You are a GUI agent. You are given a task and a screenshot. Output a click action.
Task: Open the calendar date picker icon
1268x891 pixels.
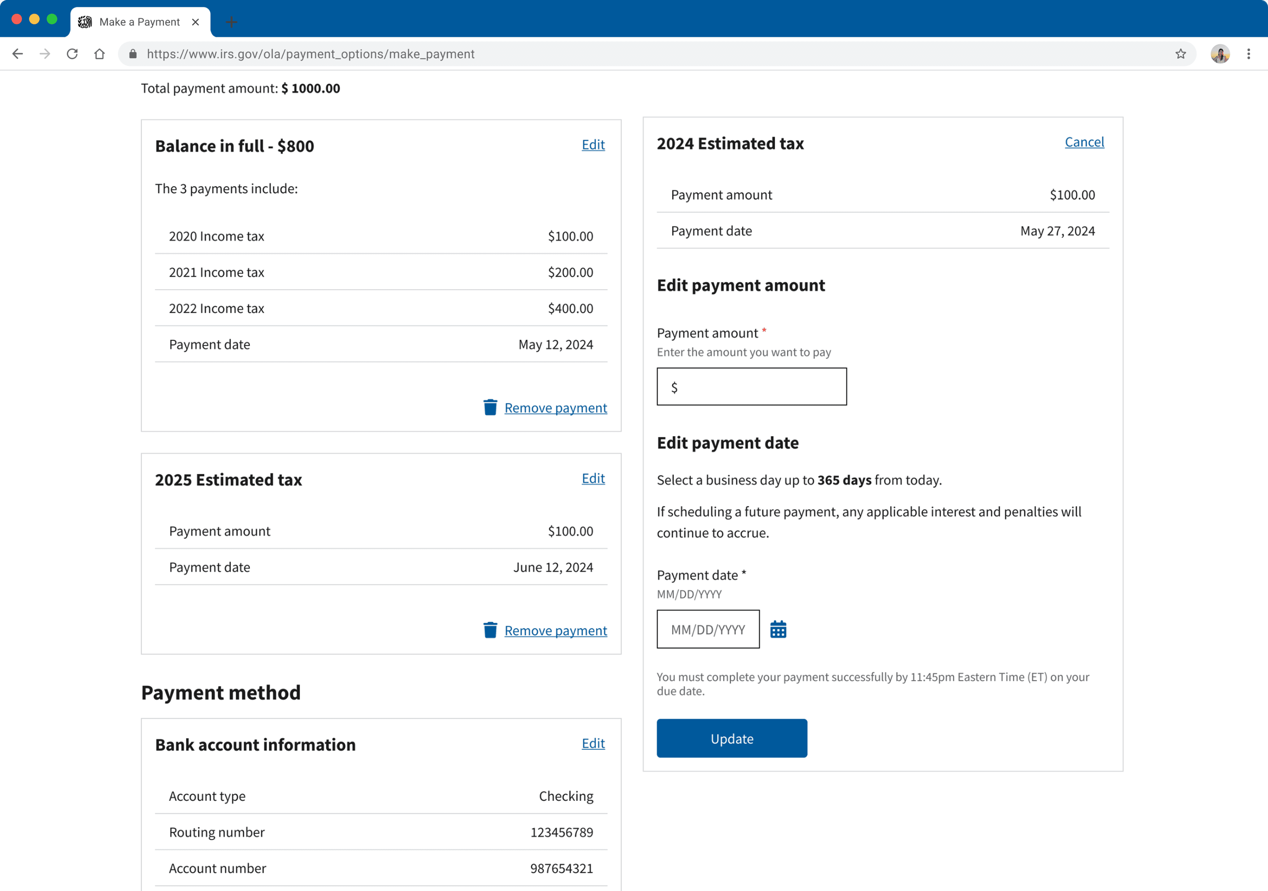pos(778,629)
